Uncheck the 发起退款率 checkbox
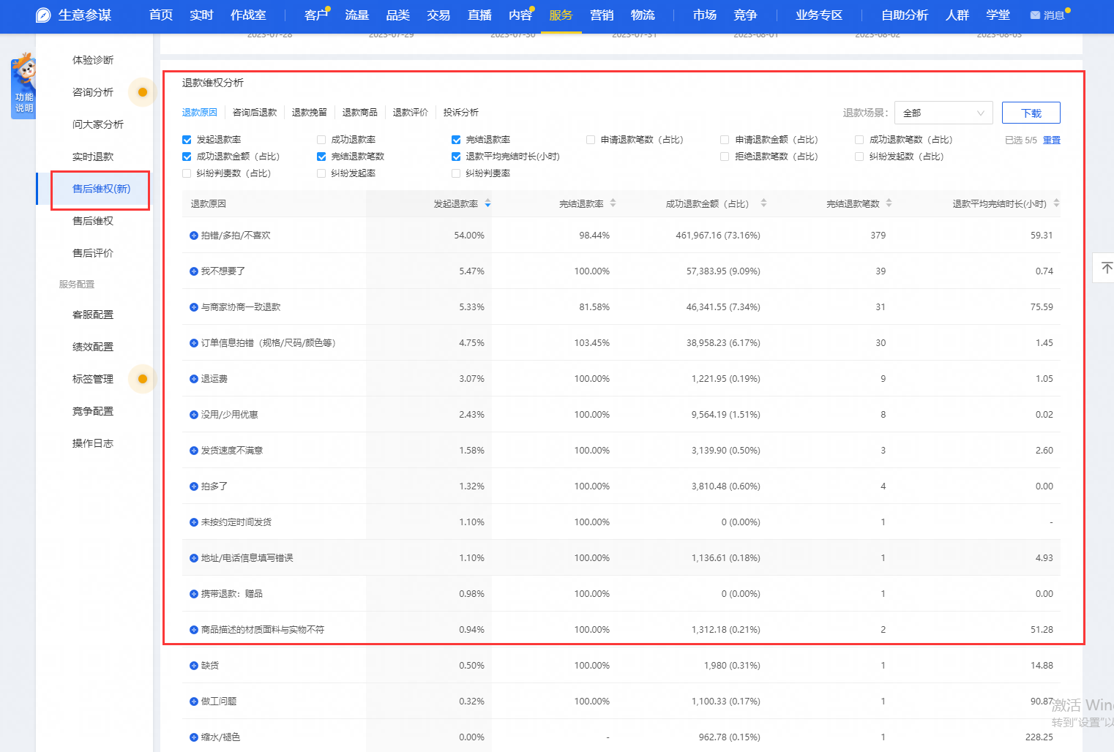This screenshot has height=752, width=1114. pyautogui.click(x=187, y=140)
